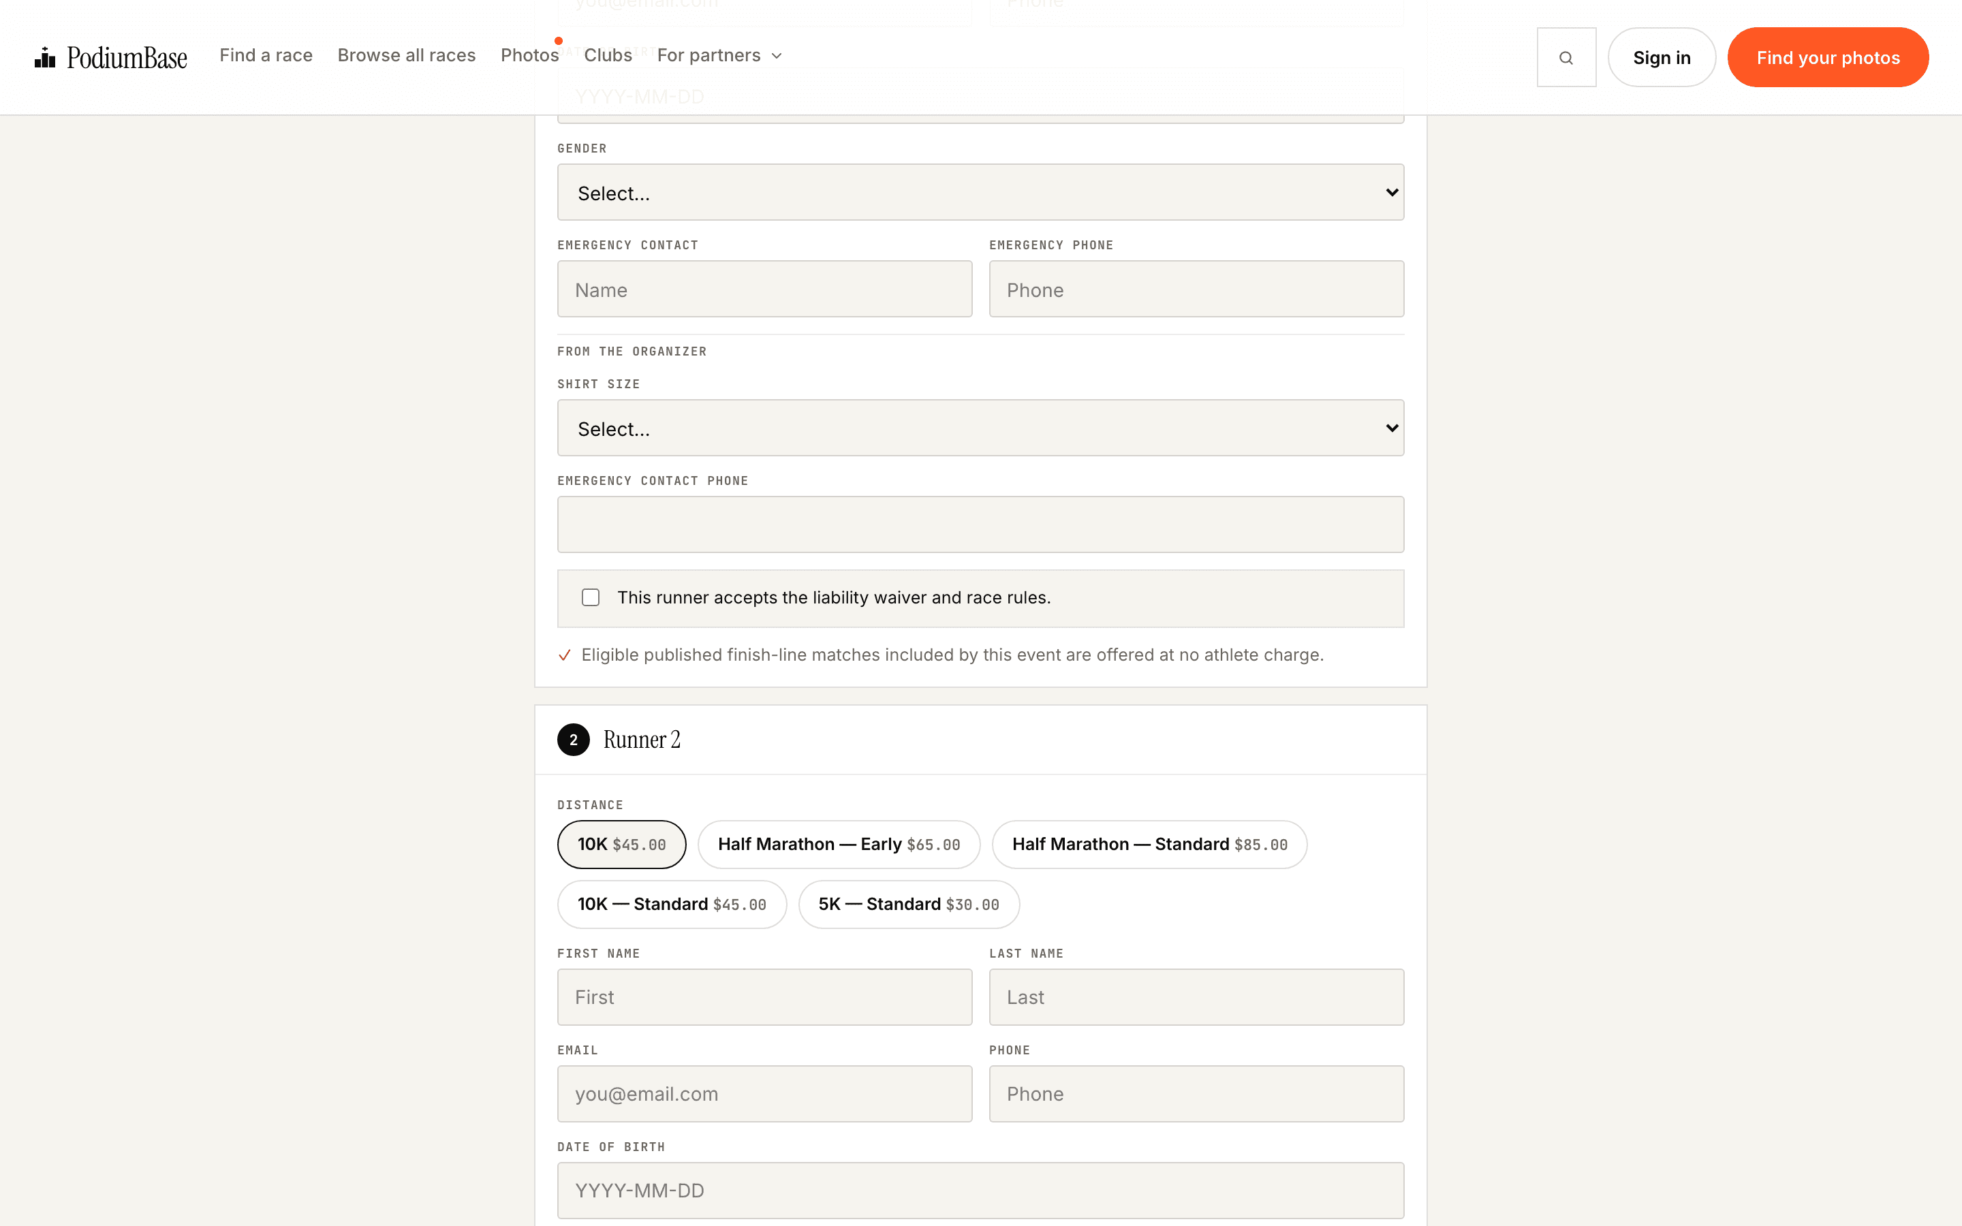Viewport: 1962px width, 1226px height.
Task: Click the 'Runner 2' heading
Action: (x=641, y=740)
